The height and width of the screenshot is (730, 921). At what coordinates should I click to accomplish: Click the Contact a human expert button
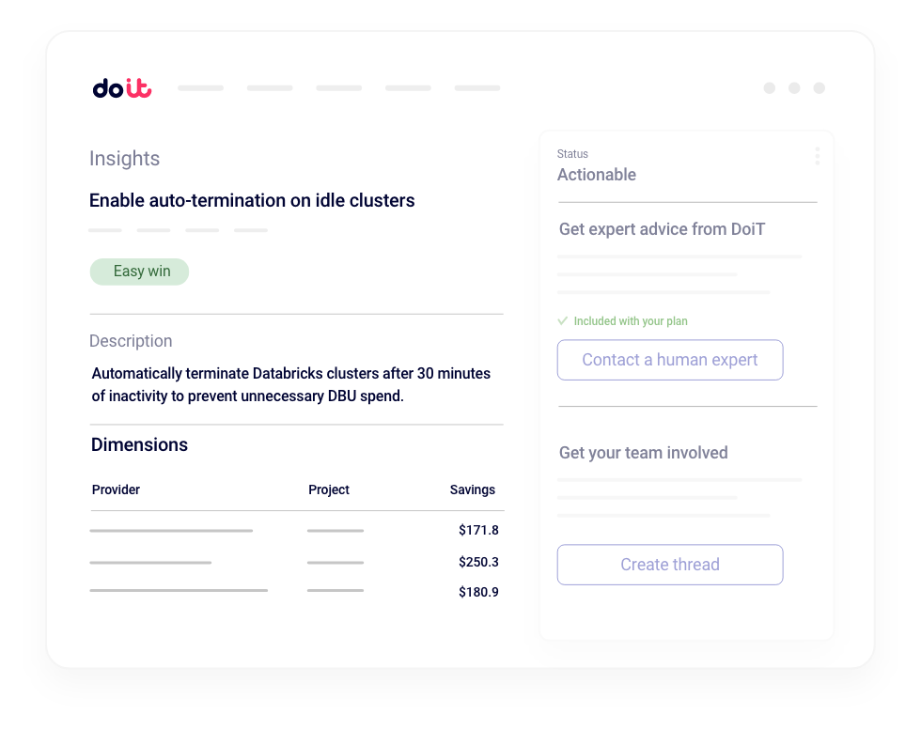coord(670,360)
